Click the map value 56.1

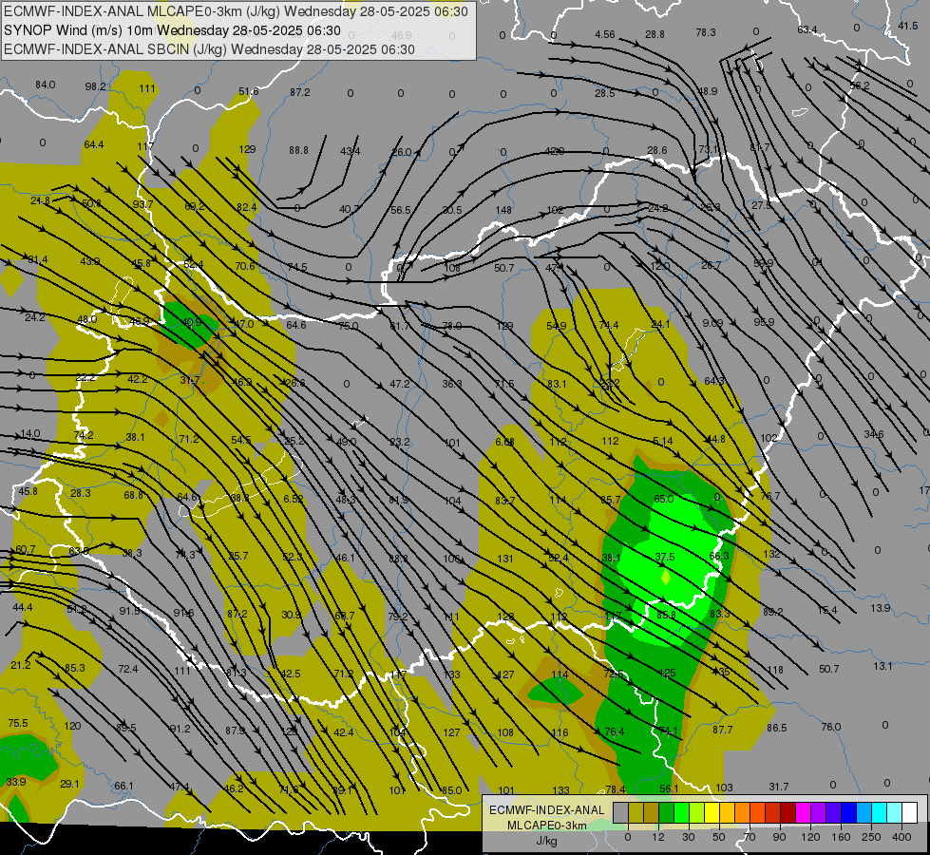tap(669, 788)
